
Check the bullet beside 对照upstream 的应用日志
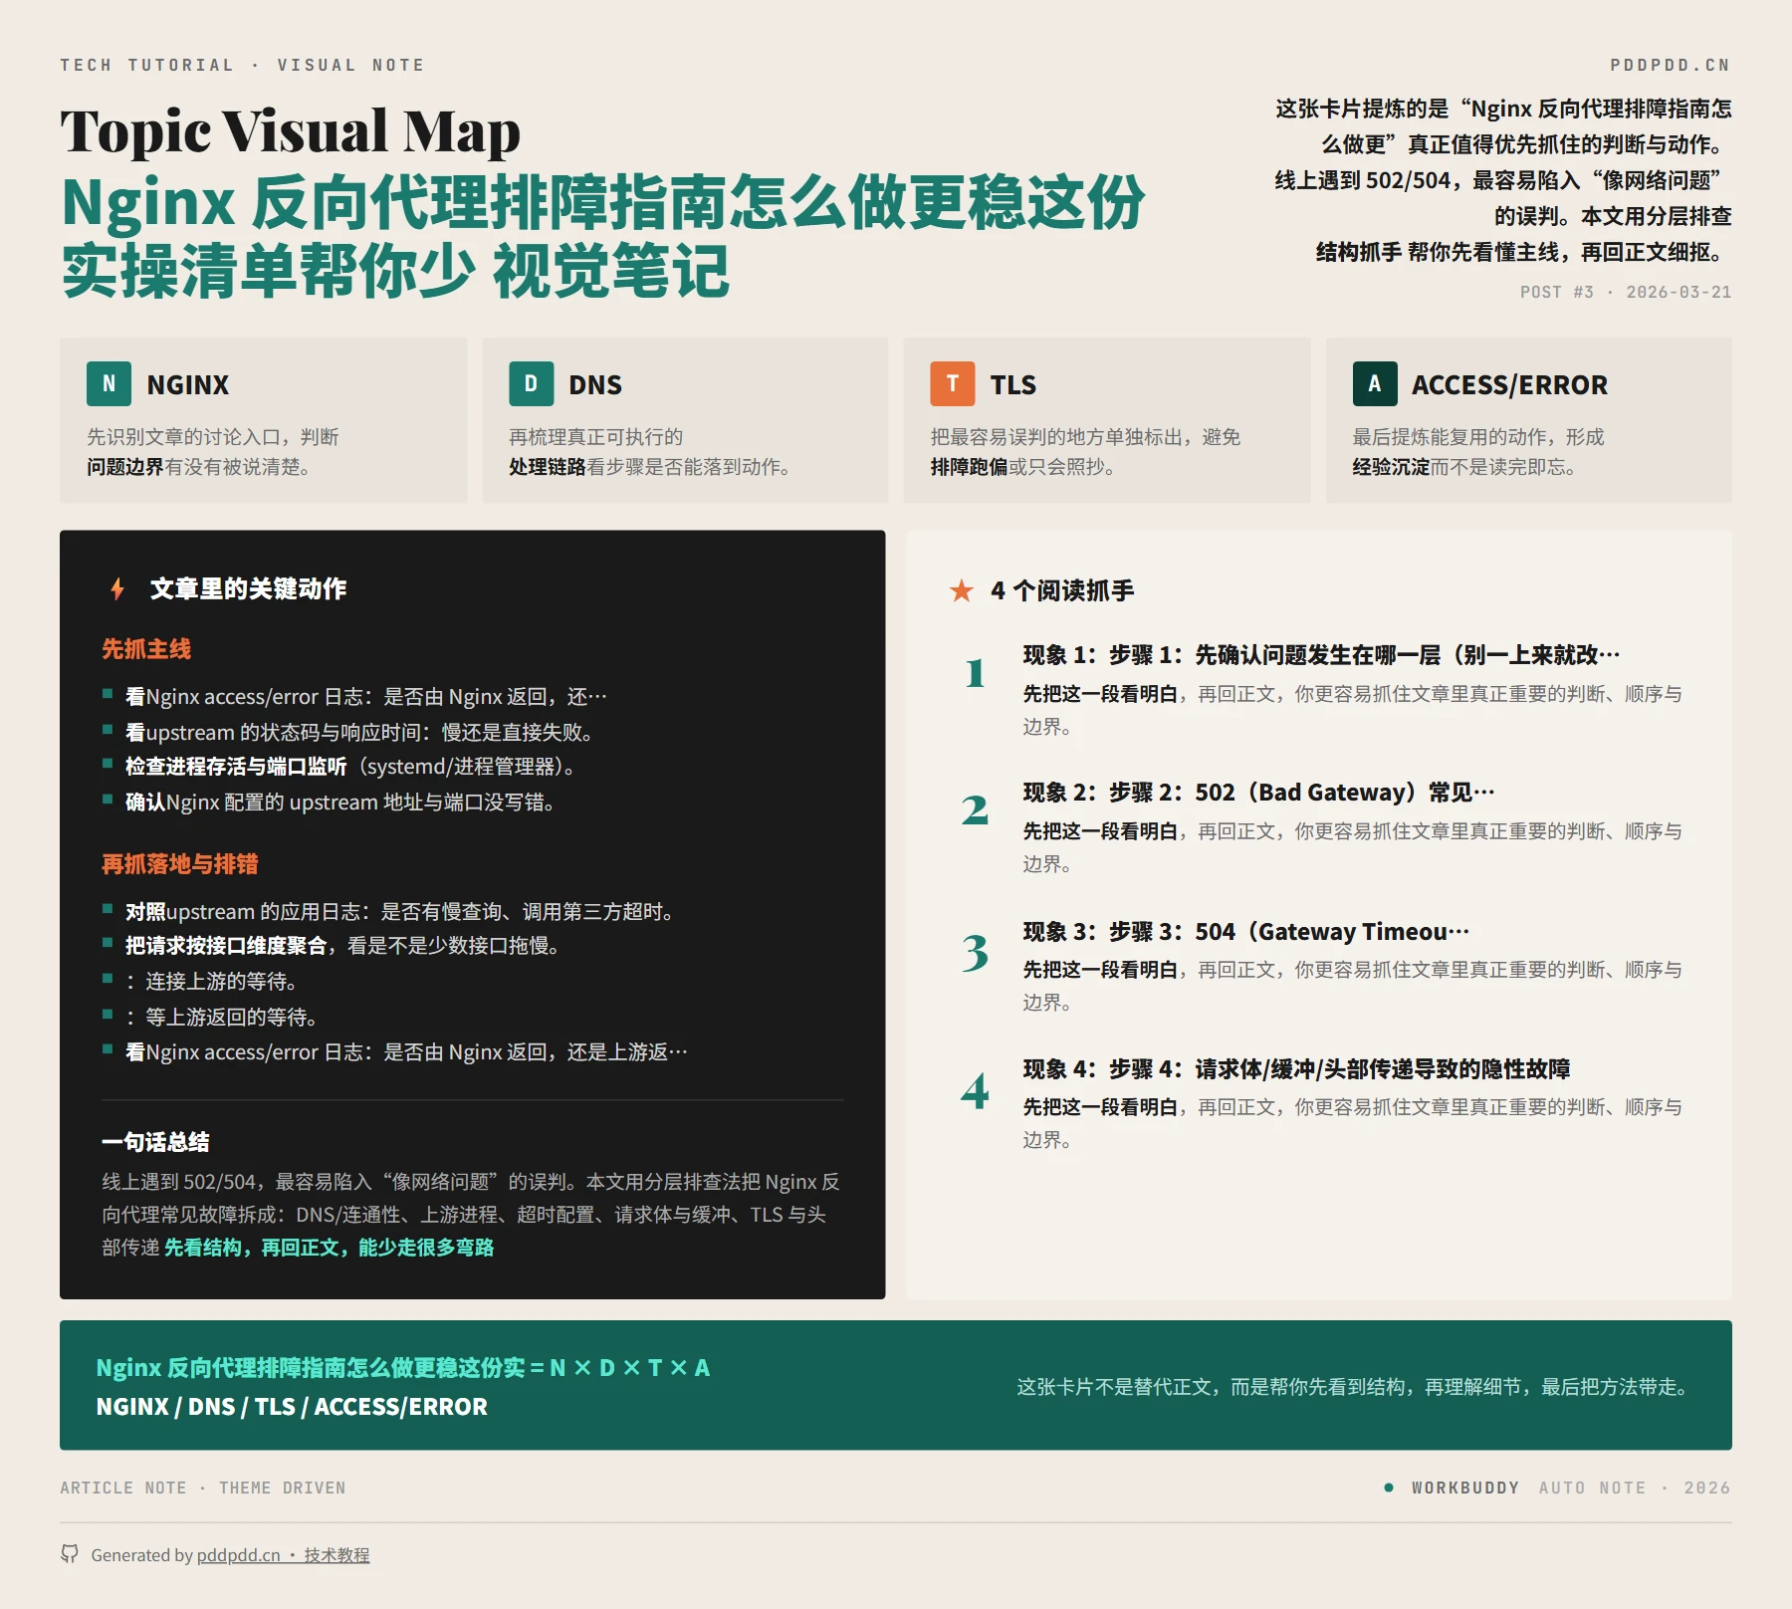pos(109,907)
